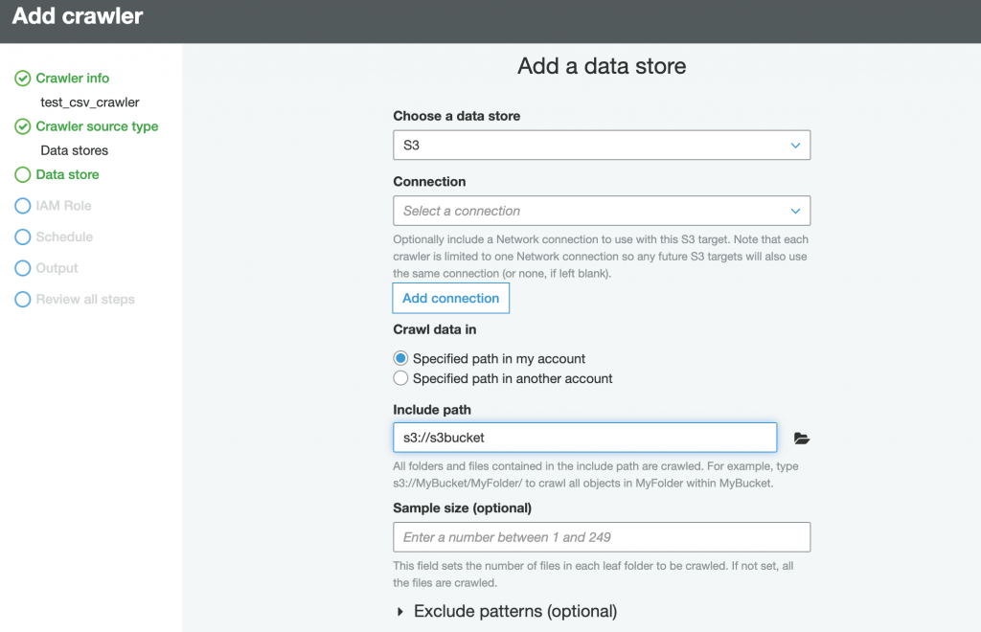Select Specified path in another account option
This screenshot has height=632, width=981.
pyautogui.click(x=400, y=378)
